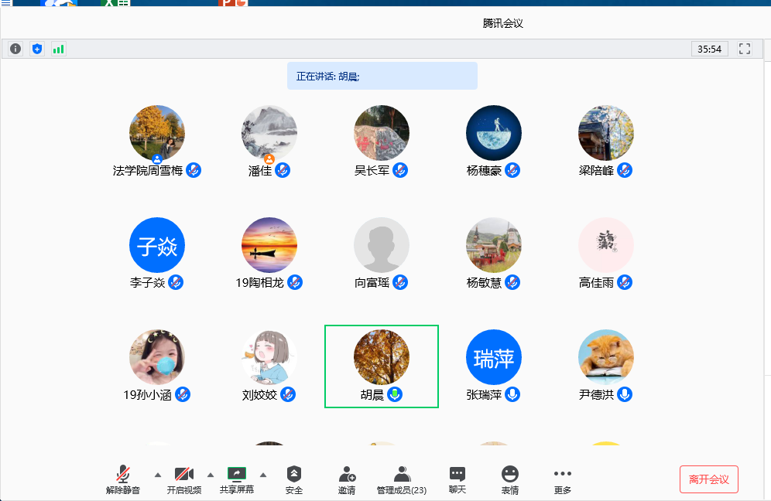Click the 正在讲话: 胡晨 speaker banner

[x=382, y=76]
